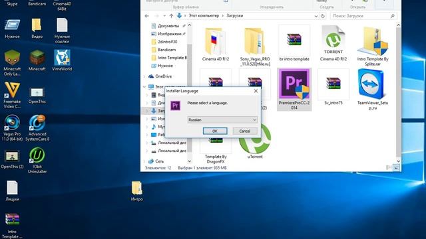426x239 pixels.
Task: Select the Sv_intro75 archive file
Action: (333, 87)
